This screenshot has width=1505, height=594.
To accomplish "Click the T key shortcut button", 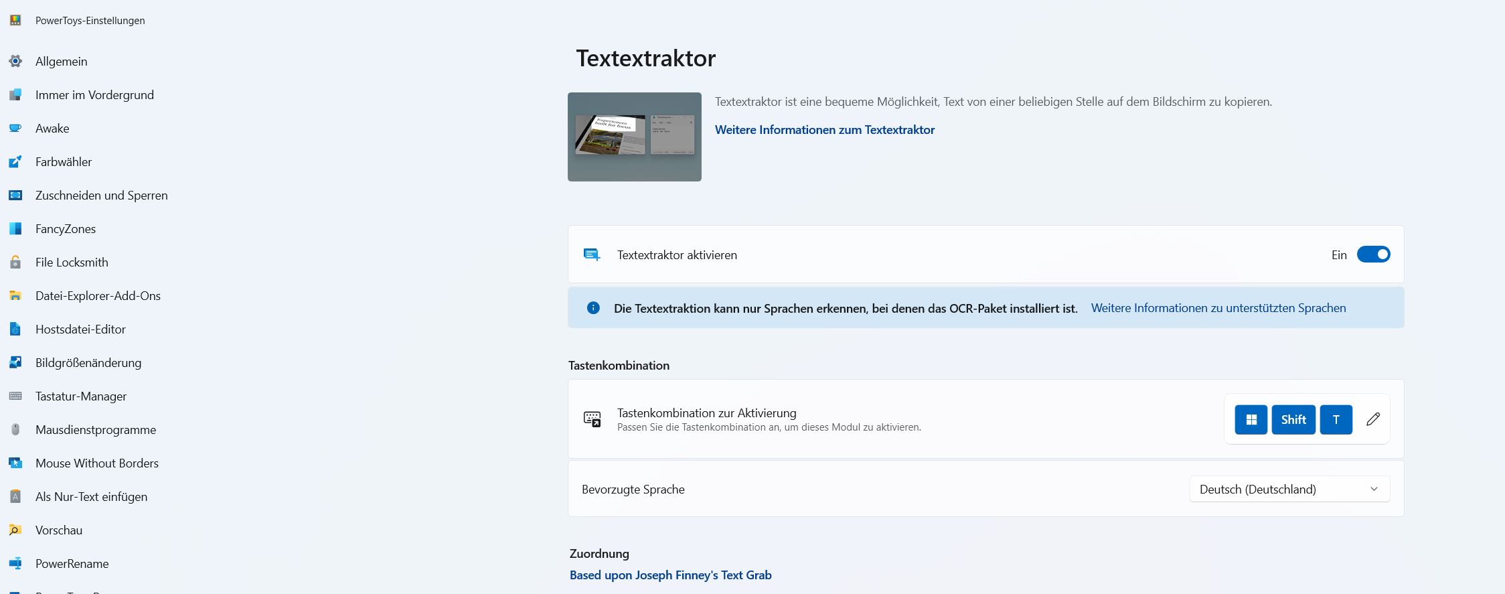I will tap(1336, 420).
